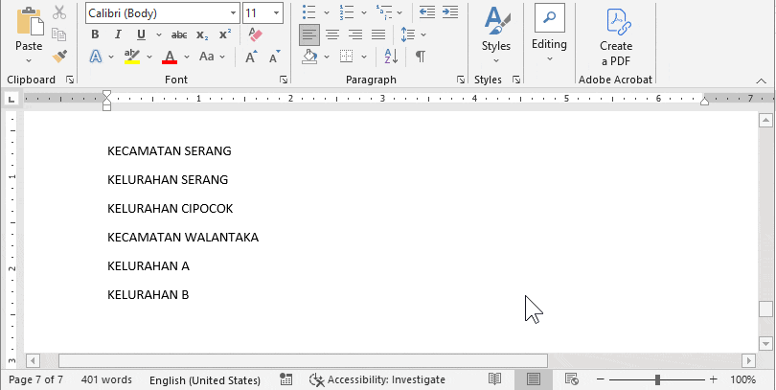Click the Decrease Indent icon
The height and width of the screenshot is (390, 776).
(427, 11)
